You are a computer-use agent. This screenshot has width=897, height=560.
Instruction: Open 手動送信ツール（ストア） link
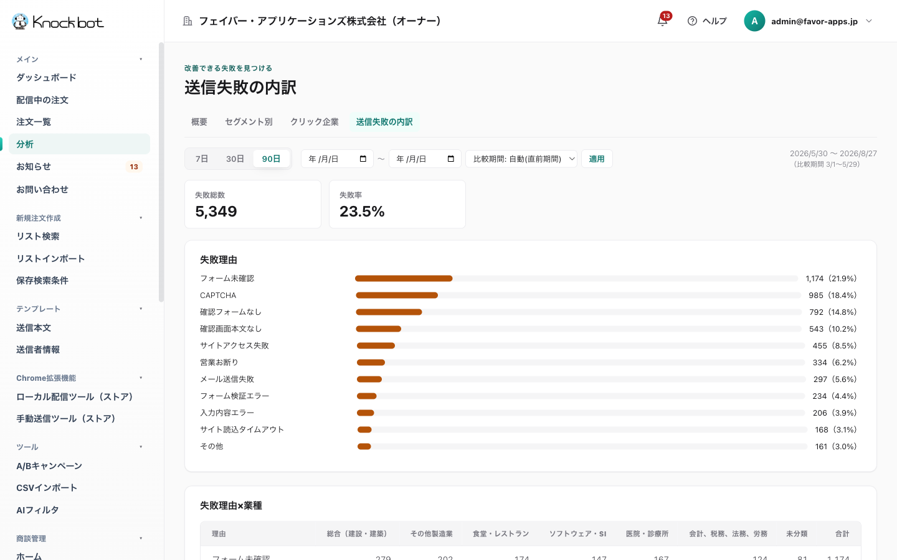79,419
